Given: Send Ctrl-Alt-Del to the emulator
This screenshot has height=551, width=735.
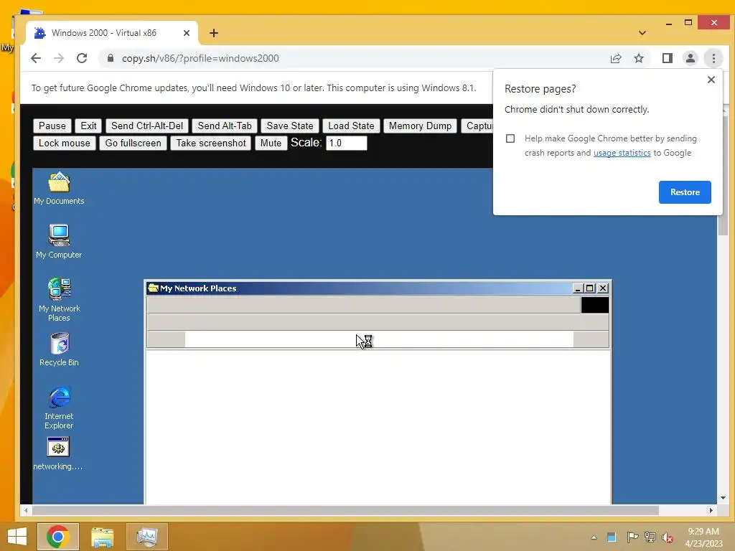Looking at the screenshot, I should (147, 126).
